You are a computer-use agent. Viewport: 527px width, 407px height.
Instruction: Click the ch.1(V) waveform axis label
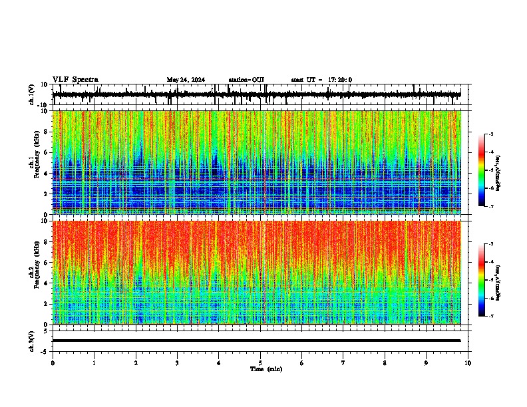tap(32, 94)
